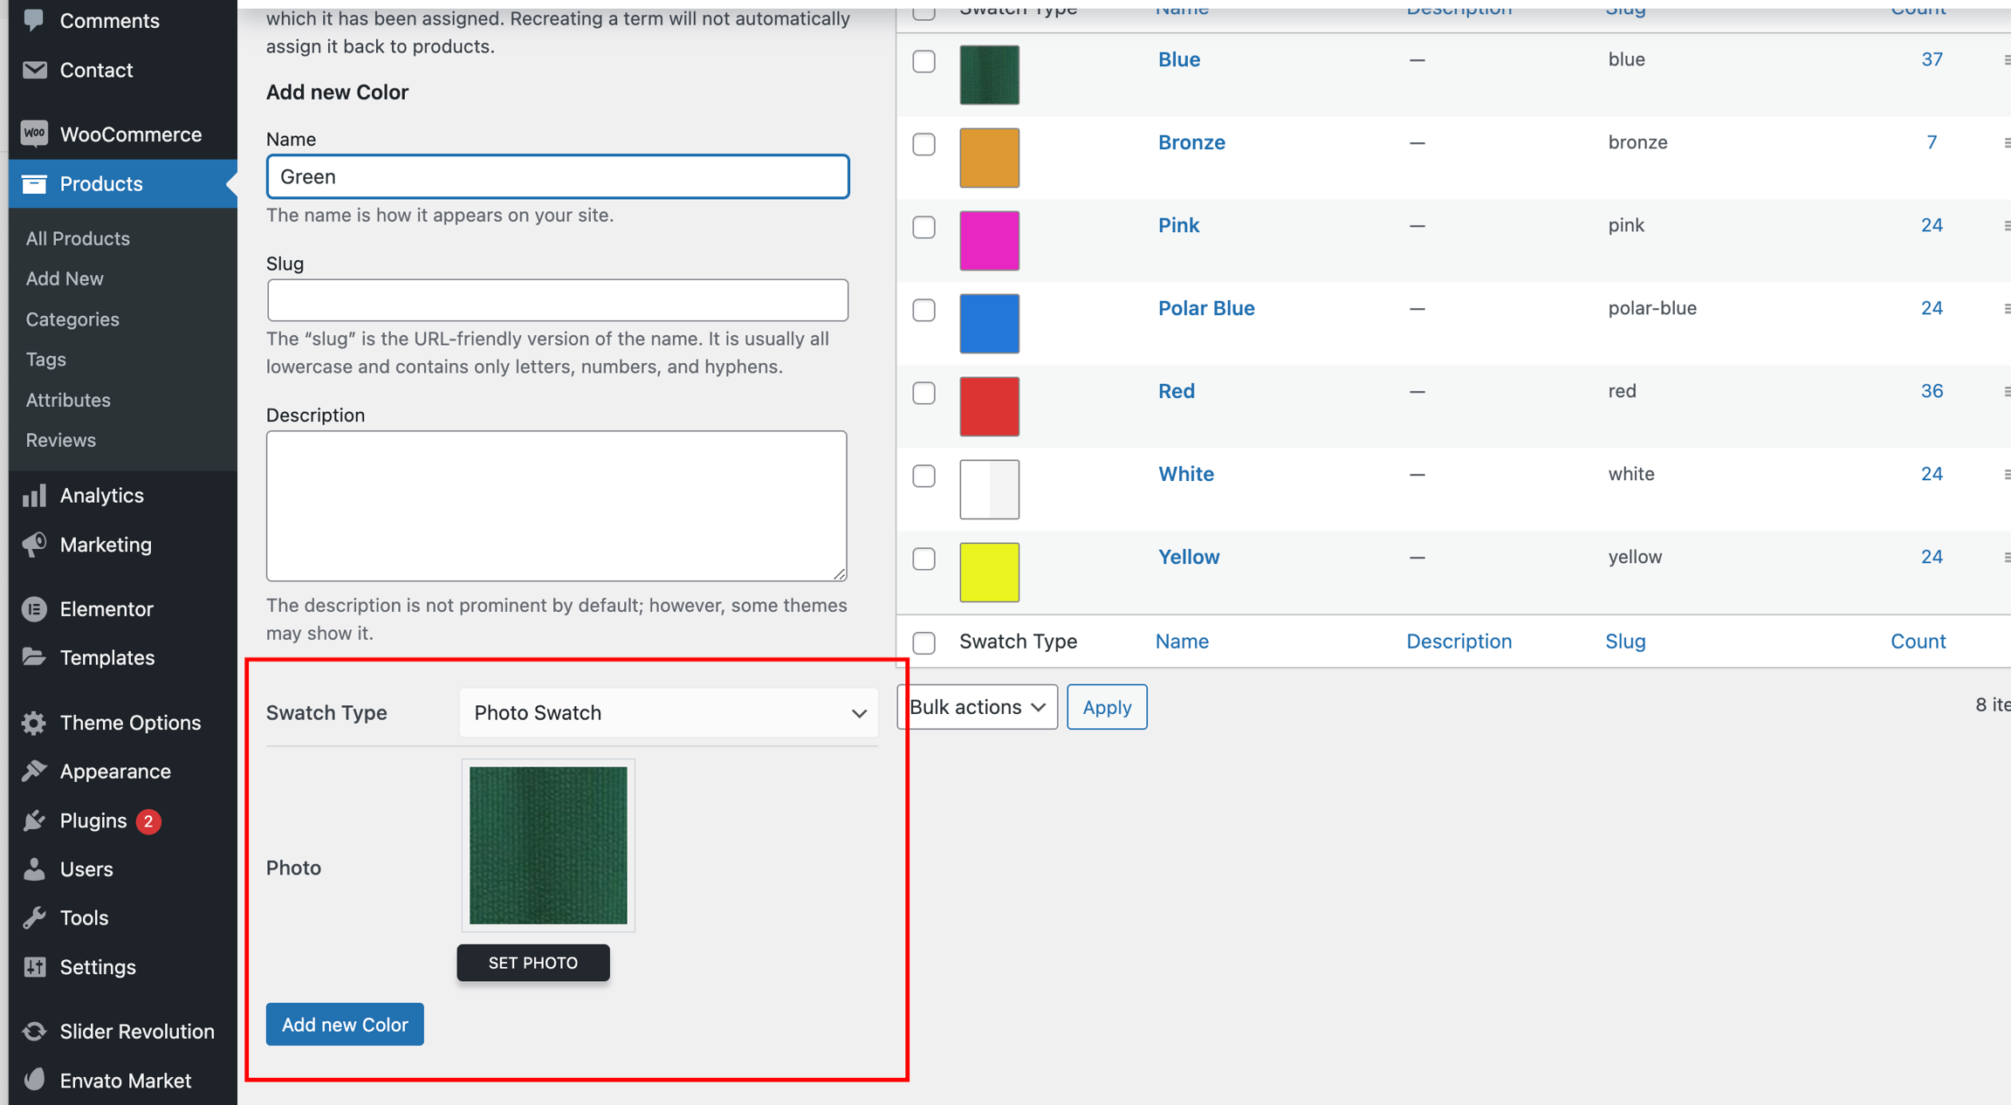Click into the Slug text field
The image size is (2011, 1105).
click(x=557, y=300)
